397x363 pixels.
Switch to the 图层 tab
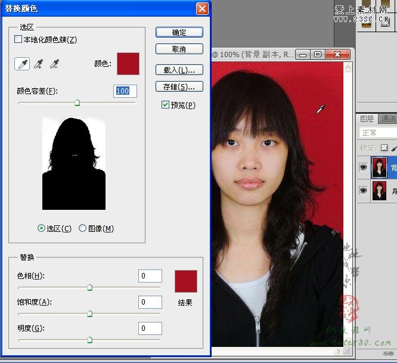click(367, 119)
